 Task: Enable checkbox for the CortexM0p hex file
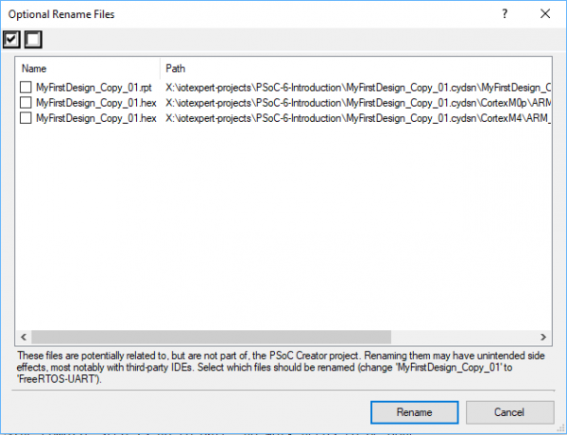tap(26, 102)
